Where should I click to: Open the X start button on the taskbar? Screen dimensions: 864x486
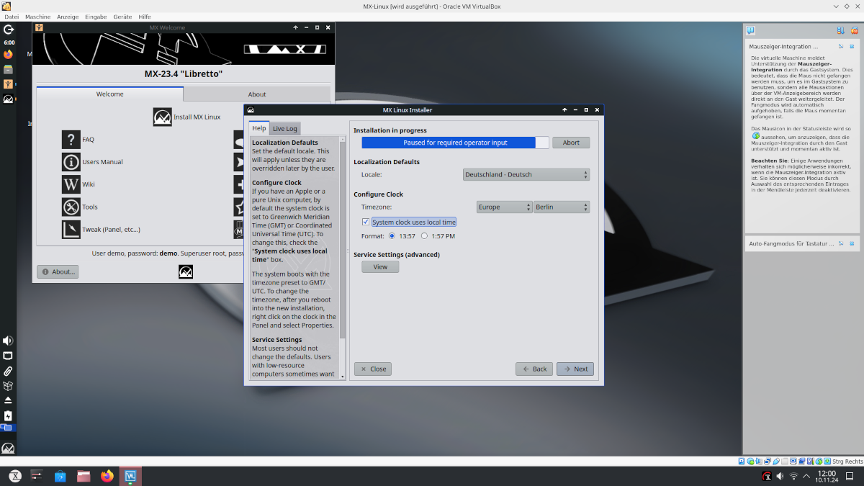pyautogui.click(x=14, y=476)
